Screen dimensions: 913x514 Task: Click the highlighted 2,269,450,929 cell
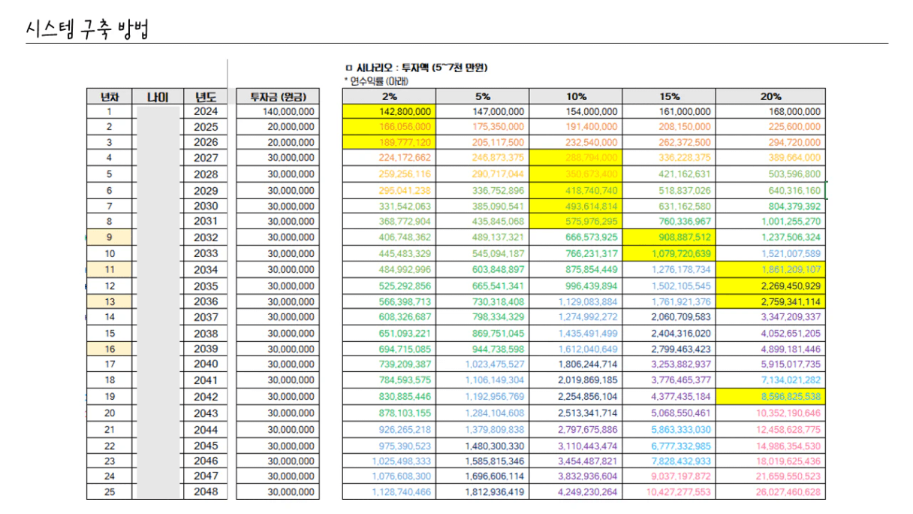(770, 286)
